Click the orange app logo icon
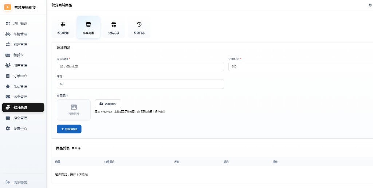373x188 pixels. (8, 7)
